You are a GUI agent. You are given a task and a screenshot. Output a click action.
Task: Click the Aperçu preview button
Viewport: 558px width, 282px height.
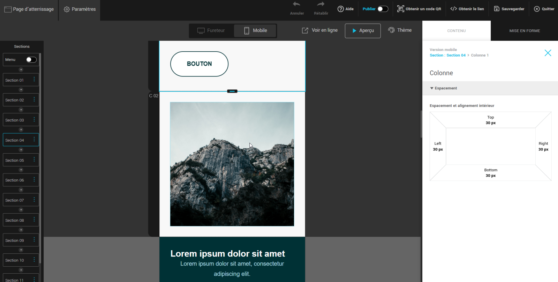(363, 31)
